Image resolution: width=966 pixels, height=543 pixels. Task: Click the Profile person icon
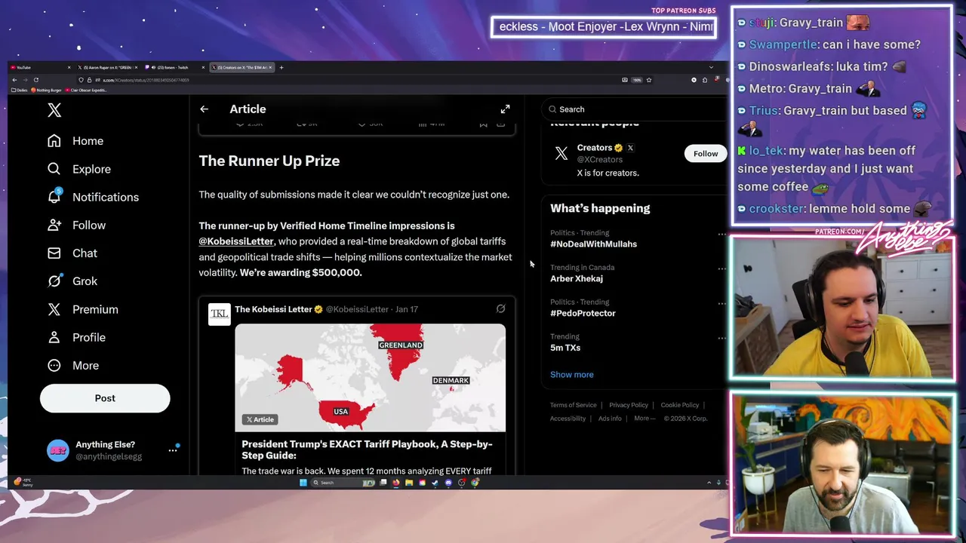point(54,337)
